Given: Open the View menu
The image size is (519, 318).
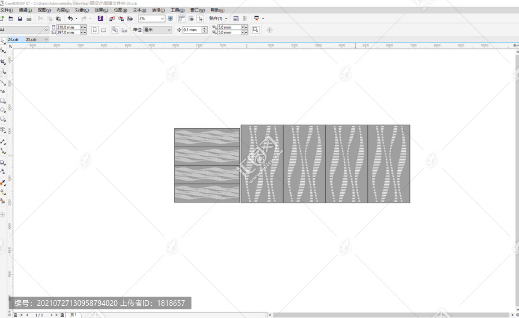Looking at the screenshot, I should 44,10.
